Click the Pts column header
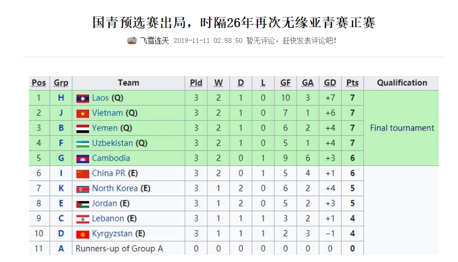 tap(353, 83)
